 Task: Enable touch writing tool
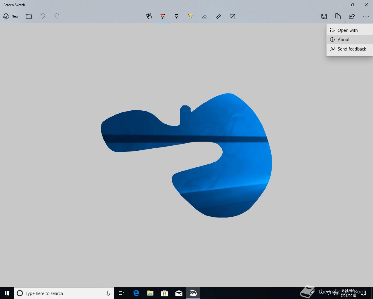pyautogui.click(x=149, y=16)
